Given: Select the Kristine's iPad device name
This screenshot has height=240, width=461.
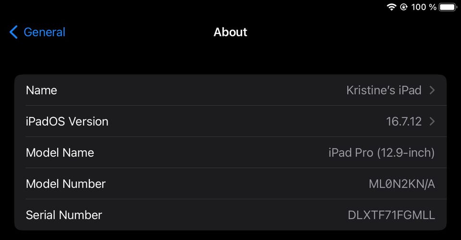Looking at the screenshot, I should (x=384, y=90).
